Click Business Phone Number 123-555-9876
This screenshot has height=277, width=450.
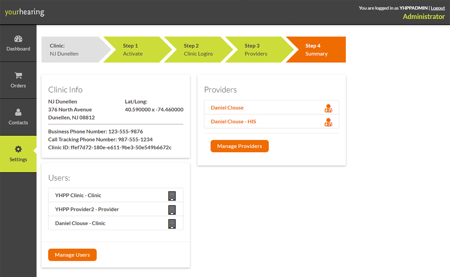point(95,132)
